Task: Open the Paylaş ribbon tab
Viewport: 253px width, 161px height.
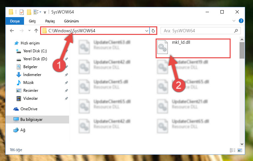Action: pos(50,21)
